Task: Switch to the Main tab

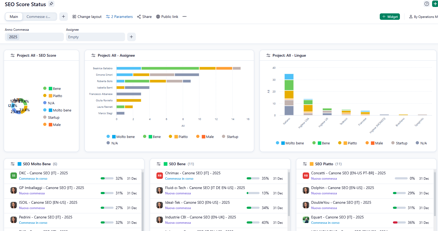Action: pos(14,17)
